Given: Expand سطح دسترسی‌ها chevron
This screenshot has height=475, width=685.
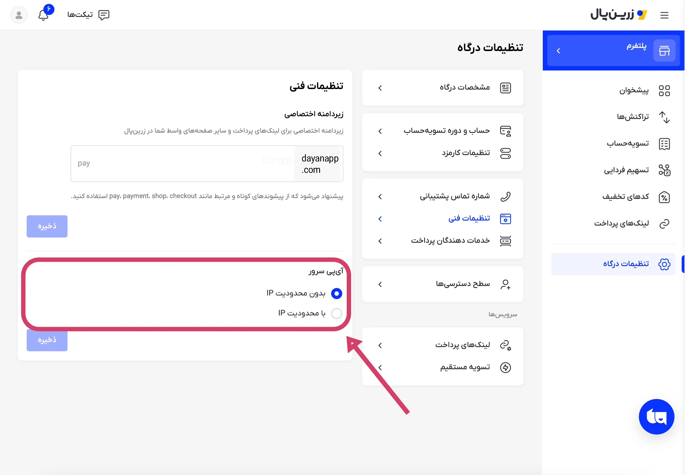Looking at the screenshot, I should (x=380, y=284).
